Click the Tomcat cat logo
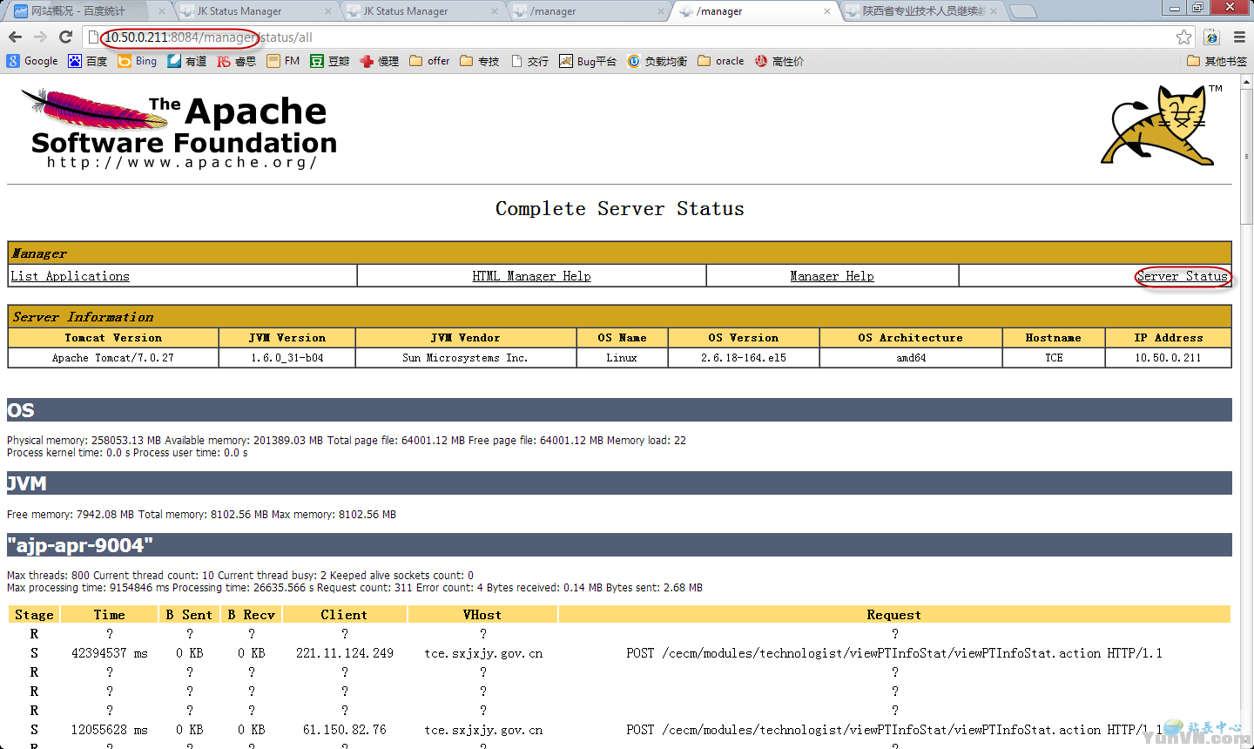 pos(1162,125)
